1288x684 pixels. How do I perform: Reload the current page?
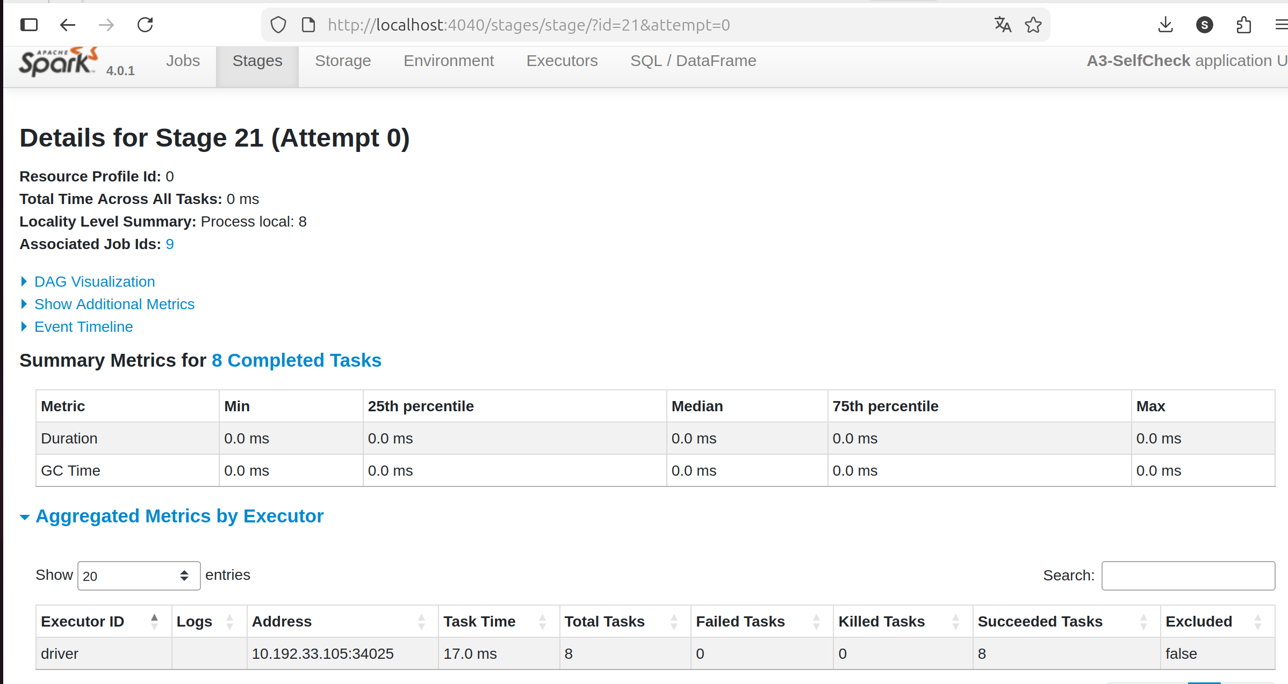point(145,25)
